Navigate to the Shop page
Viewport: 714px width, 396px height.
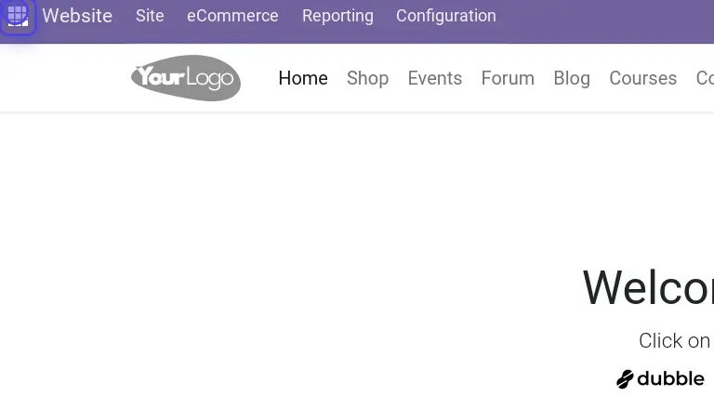[x=367, y=78]
